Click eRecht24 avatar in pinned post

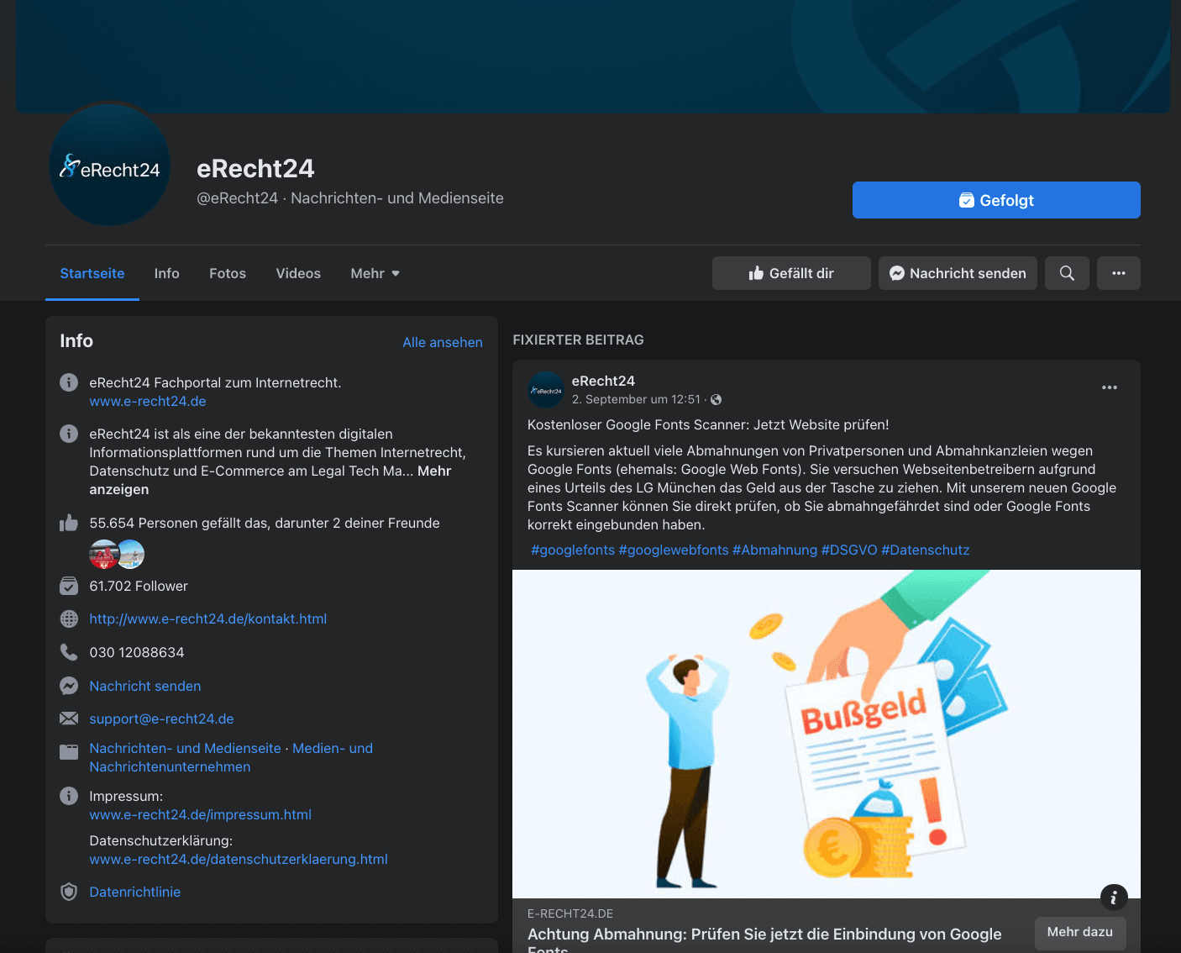coord(546,390)
